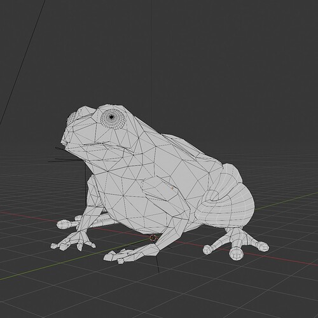Click the frog's snout tip
Image resolution: width=318 pixels, height=318 pixels.
pos(64,141)
